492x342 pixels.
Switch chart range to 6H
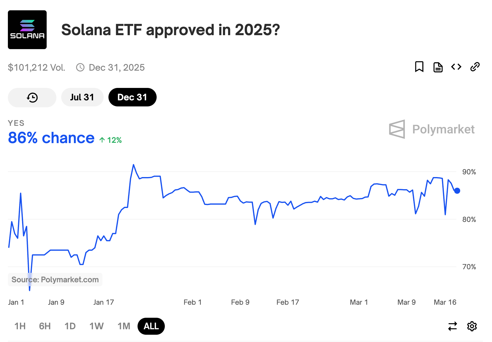(x=45, y=326)
